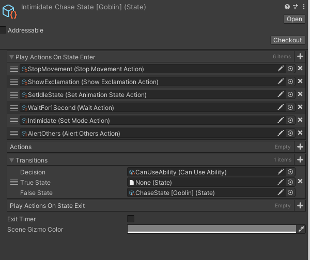The height and width of the screenshot is (260, 310).
Task: Enable the Exit Timer checkbox
Action: tap(131, 219)
